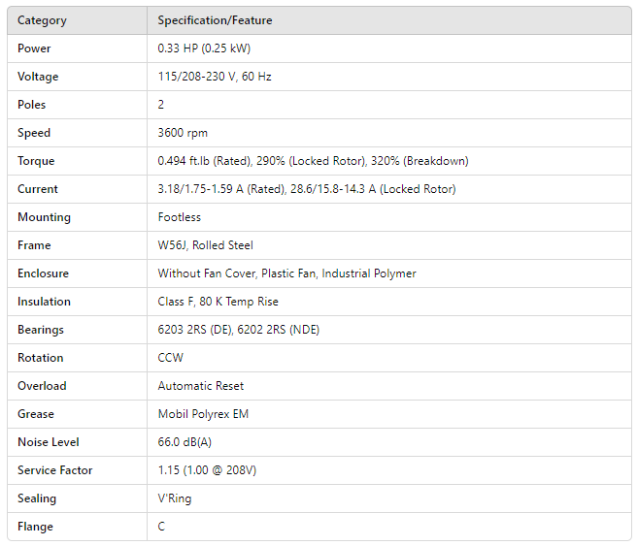Click the Category column header
The image size is (638, 546).
[42, 20]
